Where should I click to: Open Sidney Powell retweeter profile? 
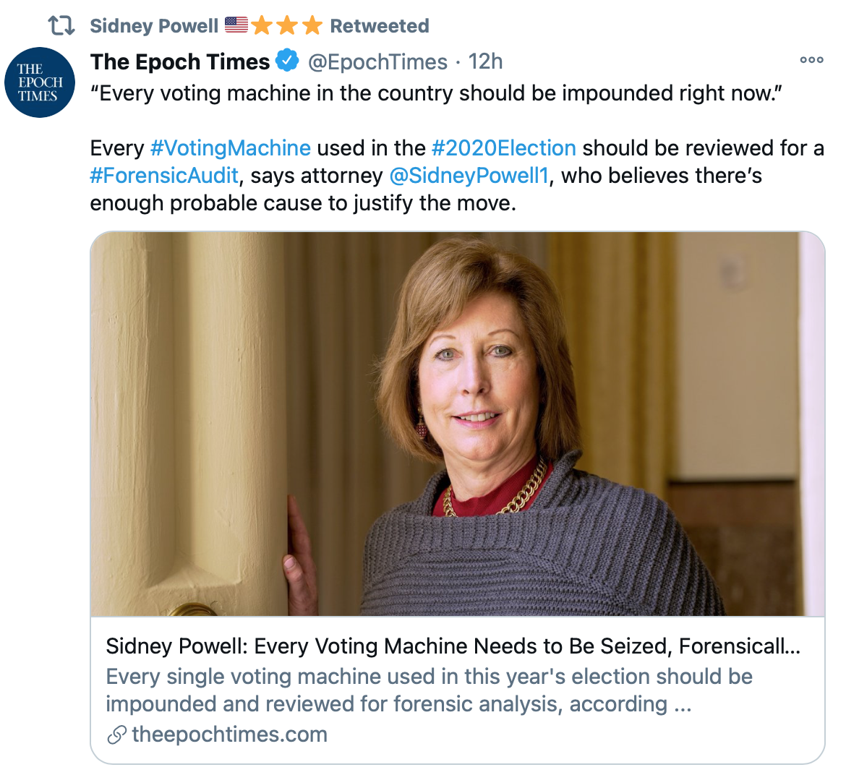point(154,26)
